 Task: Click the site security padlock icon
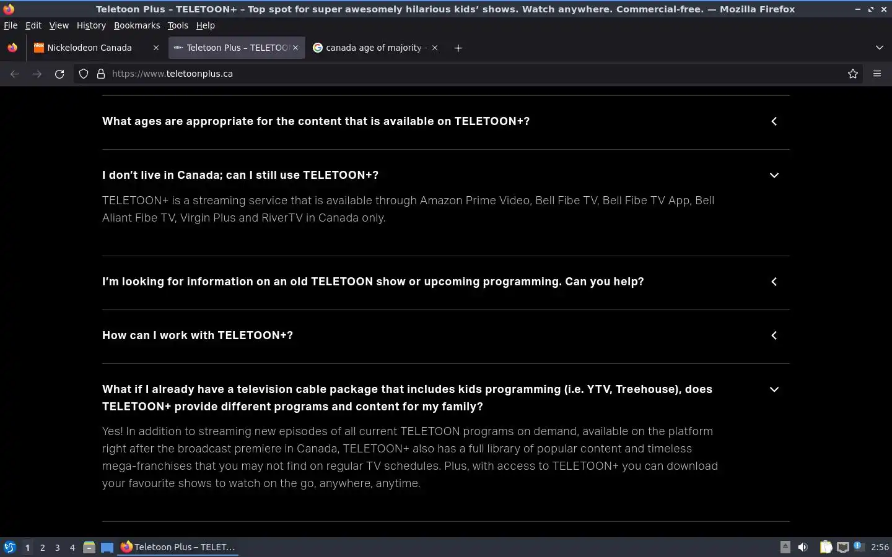(101, 74)
